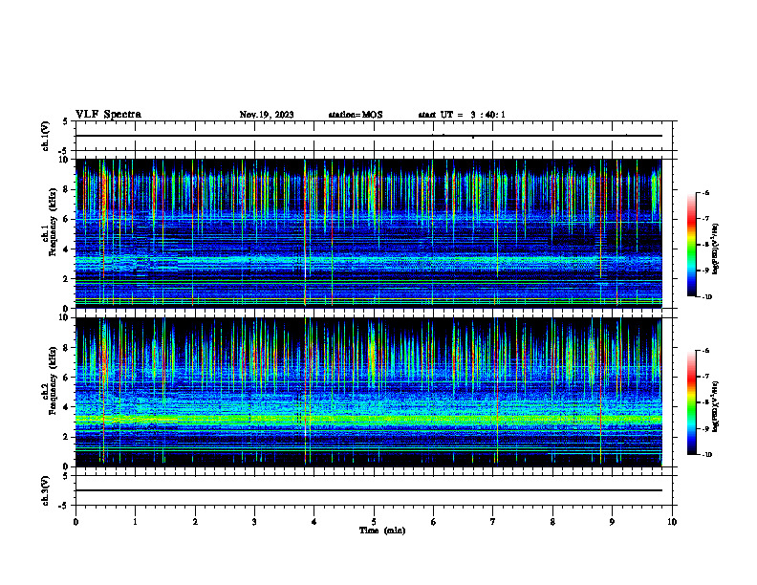Click the 'ch.3(V)' axis label
The height and width of the screenshot is (585, 757).
46,490
